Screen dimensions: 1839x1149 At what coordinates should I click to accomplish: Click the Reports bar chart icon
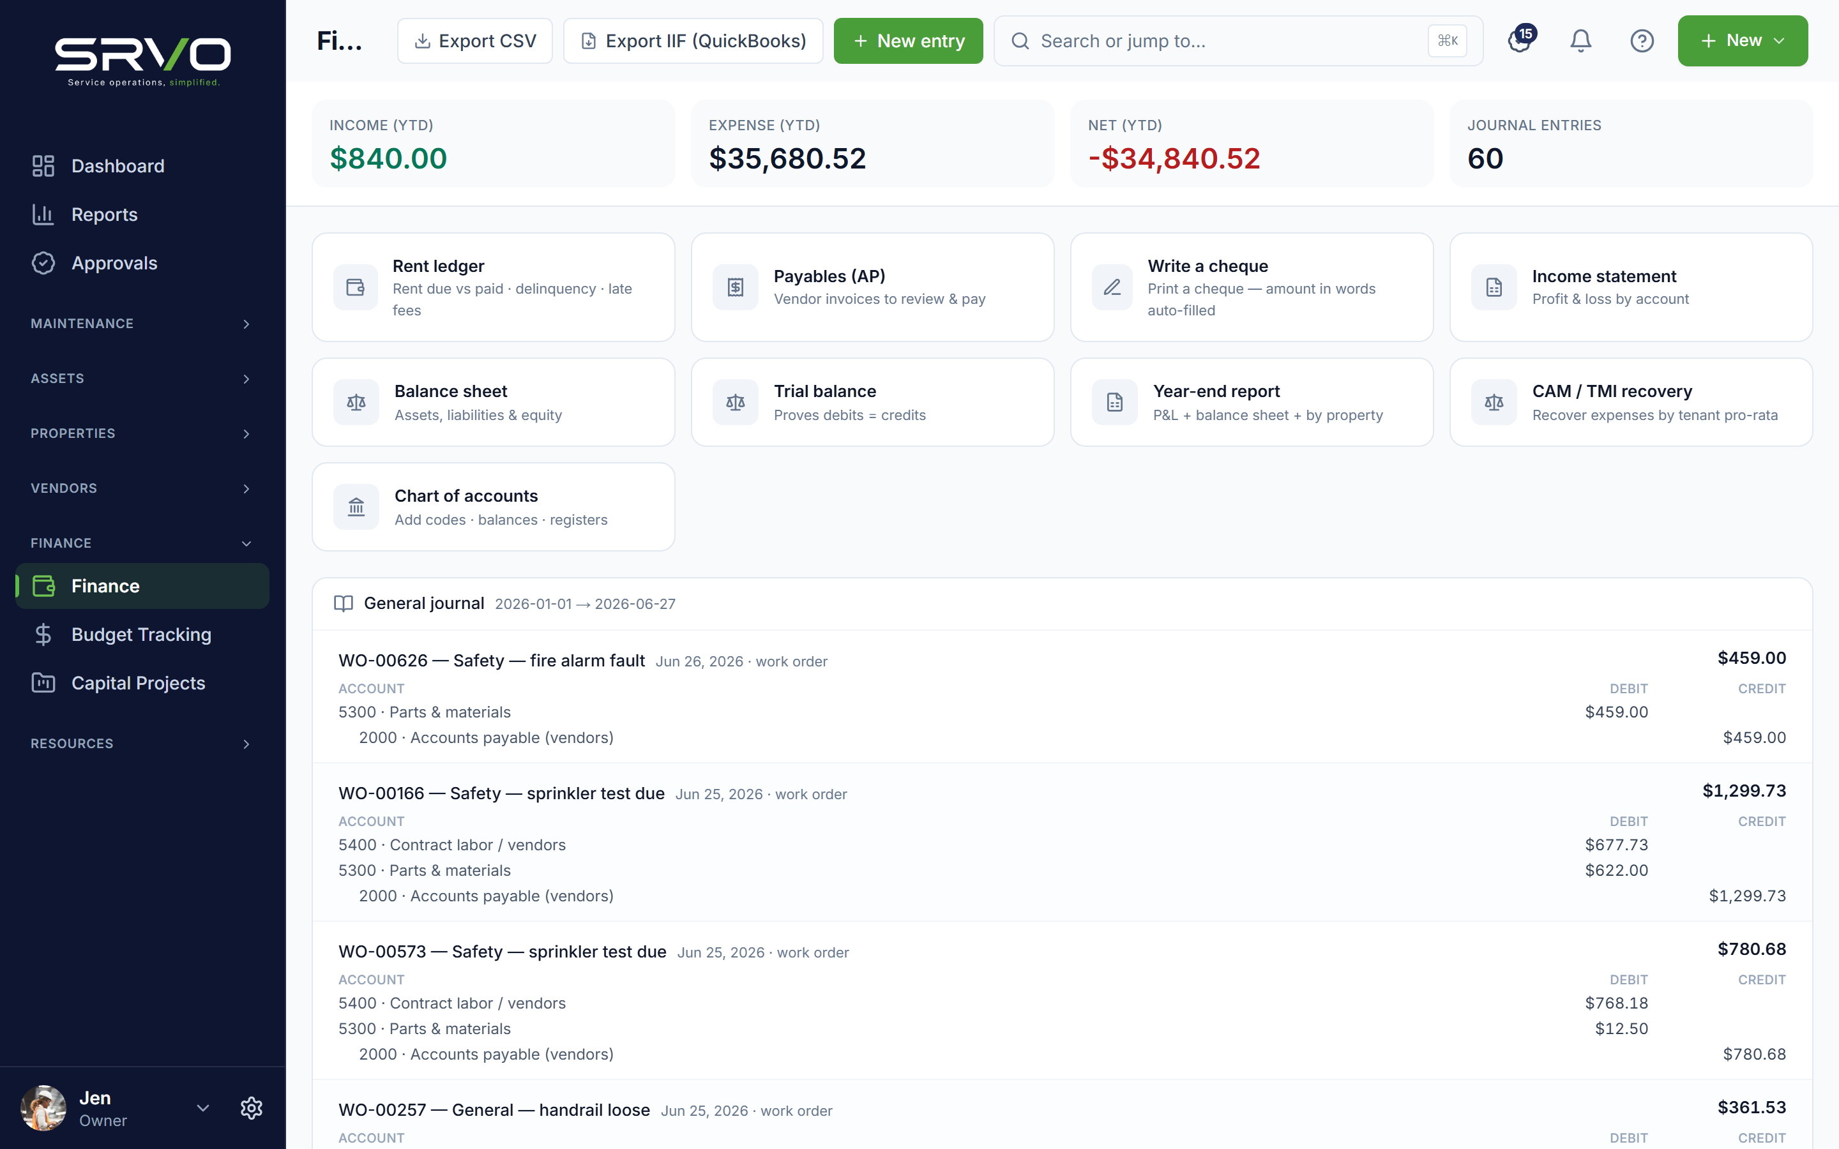pyautogui.click(x=43, y=214)
